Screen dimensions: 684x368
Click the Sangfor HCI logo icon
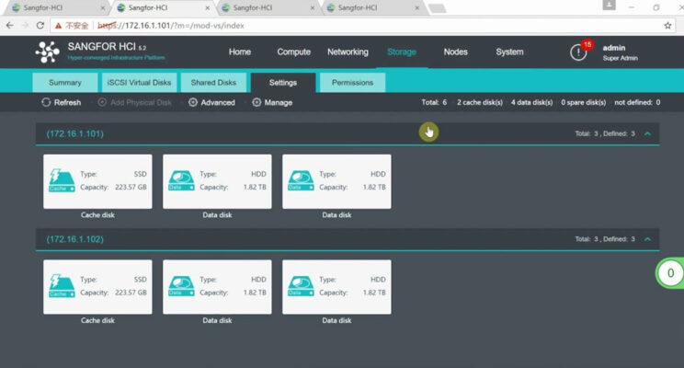(x=48, y=52)
